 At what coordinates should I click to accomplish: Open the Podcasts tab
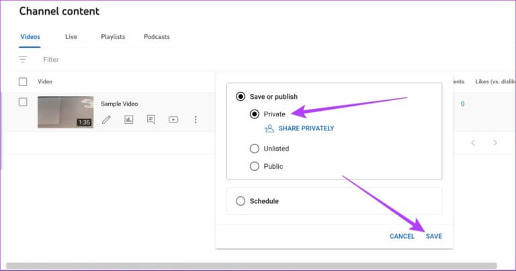point(157,37)
